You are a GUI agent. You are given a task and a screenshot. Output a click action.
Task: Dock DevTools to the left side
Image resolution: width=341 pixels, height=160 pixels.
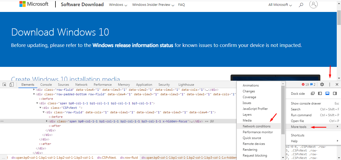click(320, 93)
